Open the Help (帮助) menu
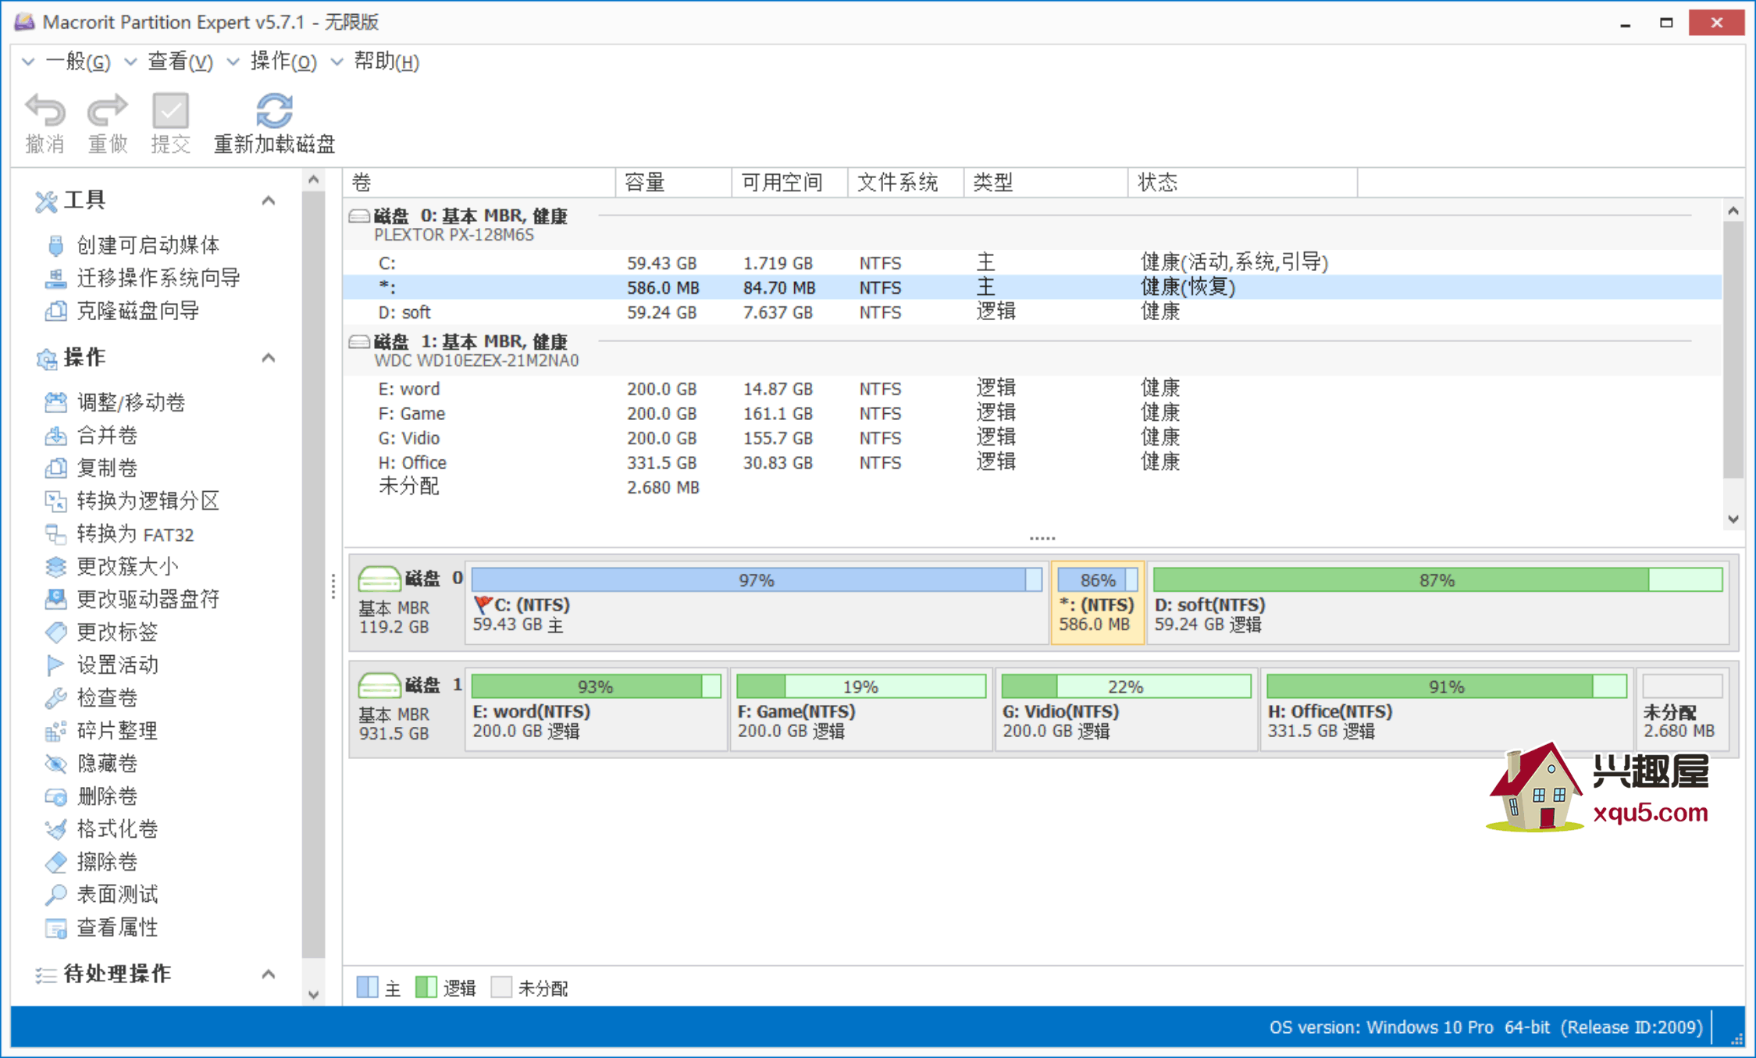 point(386,62)
